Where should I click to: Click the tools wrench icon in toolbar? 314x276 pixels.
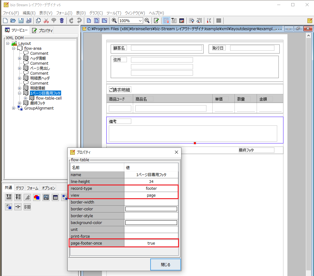click(x=209, y=21)
